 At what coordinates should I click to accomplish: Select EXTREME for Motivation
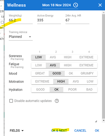point(42,81)
